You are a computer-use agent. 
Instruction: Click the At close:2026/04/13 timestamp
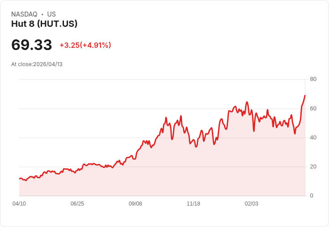tap(37, 64)
